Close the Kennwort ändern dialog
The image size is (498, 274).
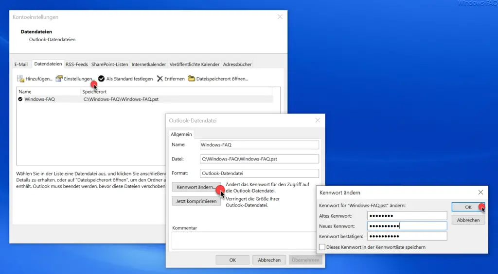pos(480,192)
